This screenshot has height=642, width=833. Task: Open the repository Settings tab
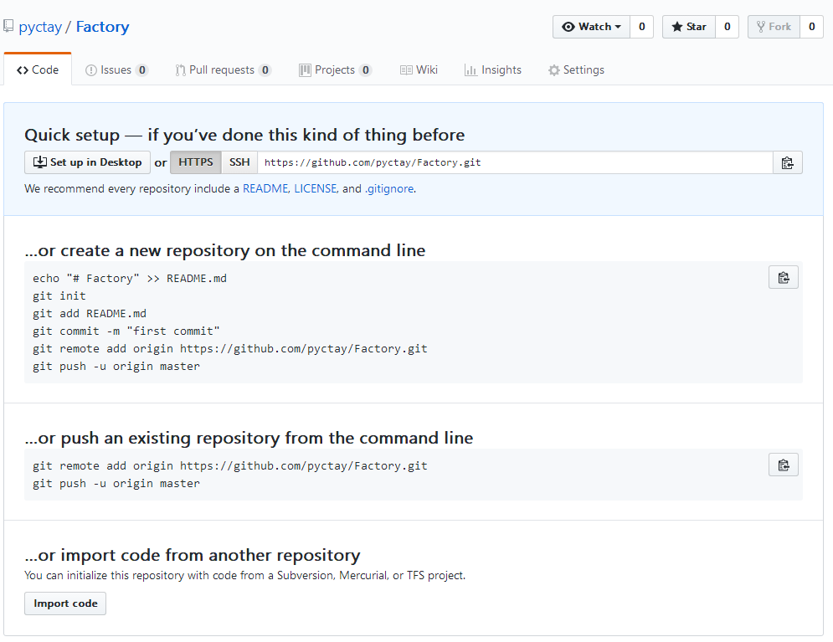pos(577,70)
